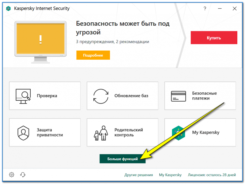Viewport: 245px width, 184px height.
Task: Click the Лицензия: осталось 28 дней link
Action: (212, 175)
